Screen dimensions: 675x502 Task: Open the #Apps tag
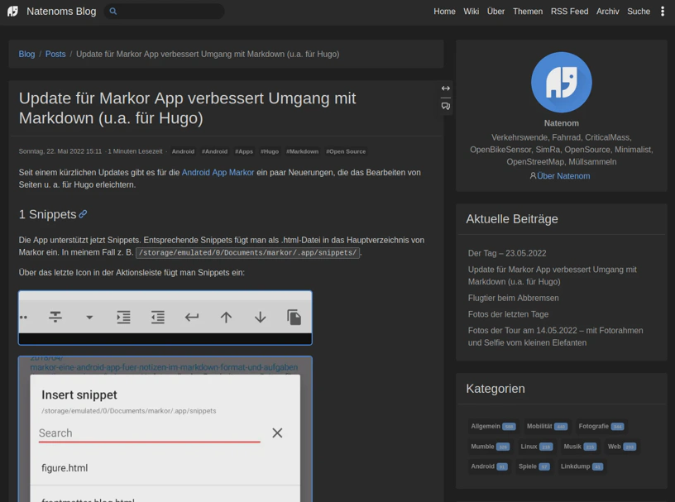pos(244,151)
